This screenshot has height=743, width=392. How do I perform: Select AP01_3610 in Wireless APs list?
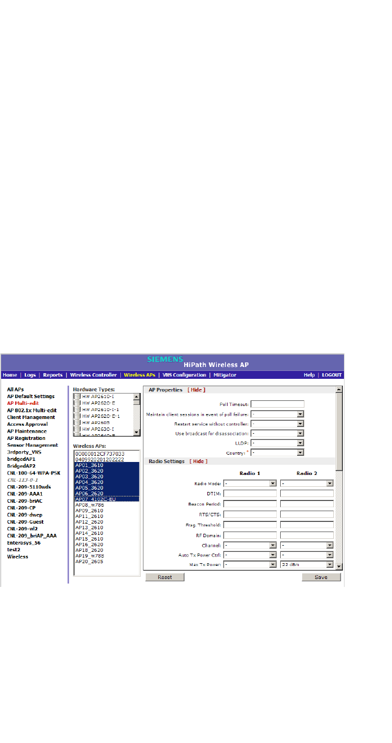[x=106, y=465]
